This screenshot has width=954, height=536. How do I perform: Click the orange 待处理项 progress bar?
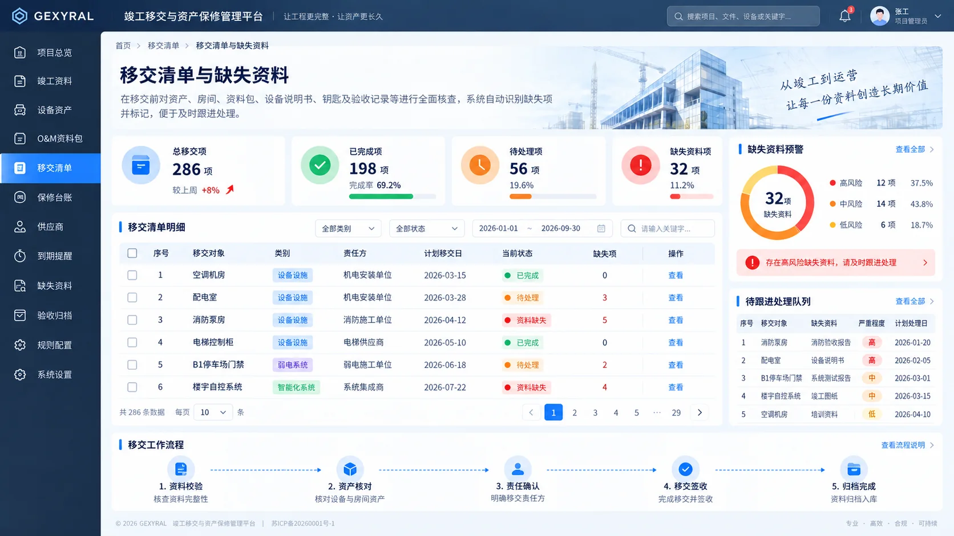click(553, 197)
